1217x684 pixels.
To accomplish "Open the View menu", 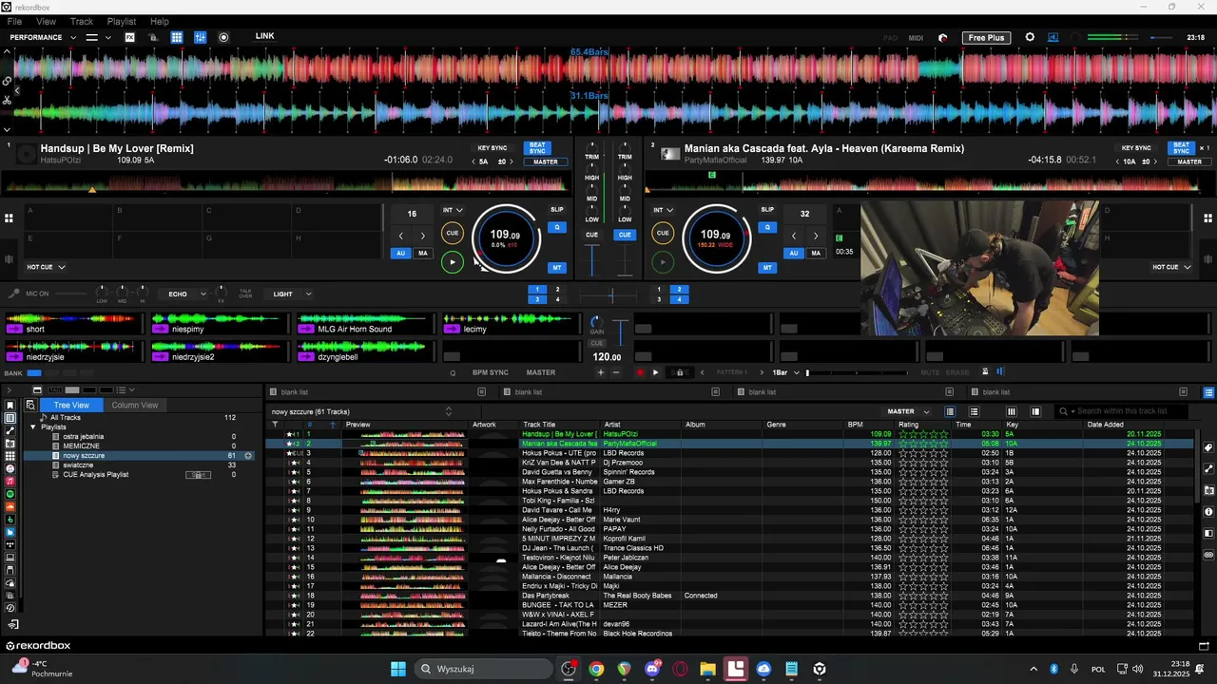I will (x=46, y=21).
